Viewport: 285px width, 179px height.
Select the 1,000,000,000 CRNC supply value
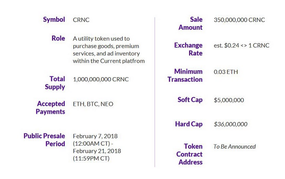tap(100, 79)
